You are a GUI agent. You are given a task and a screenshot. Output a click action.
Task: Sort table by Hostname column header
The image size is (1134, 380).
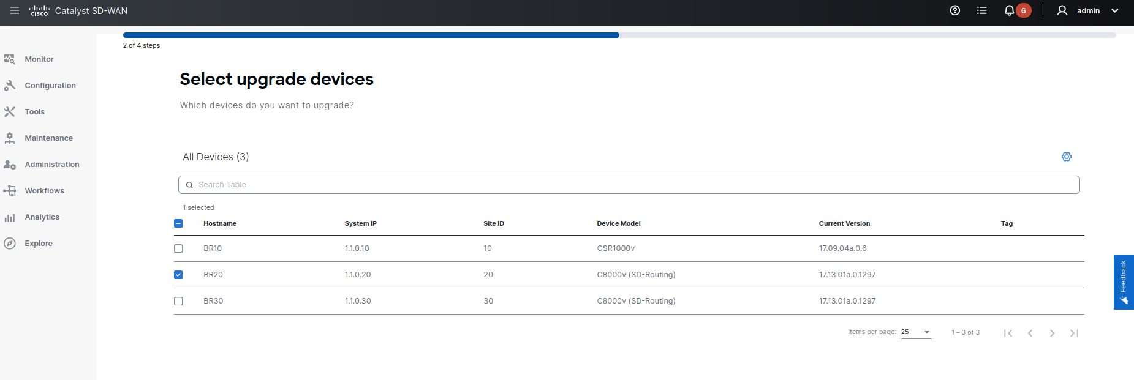coord(220,223)
